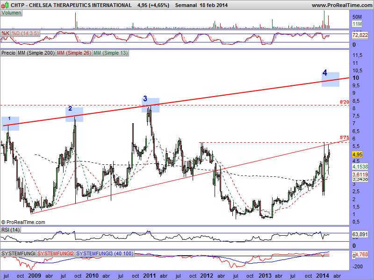This screenshot has width=374, height=280.
Task: Click the 5'75 resistance level label
Action: pos(345,138)
